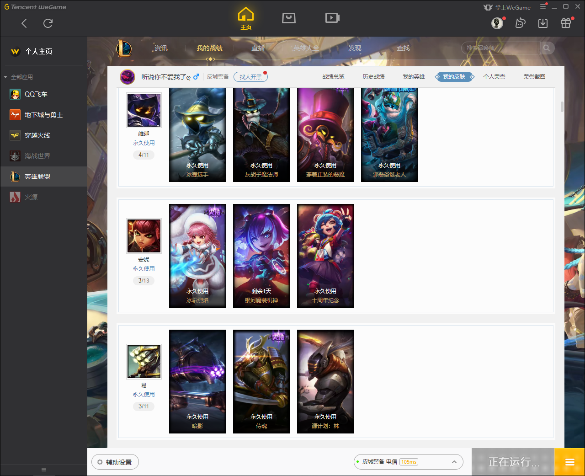This screenshot has height=476, width=585.
Task: Open the 直播 tab
Action: tap(258, 48)
